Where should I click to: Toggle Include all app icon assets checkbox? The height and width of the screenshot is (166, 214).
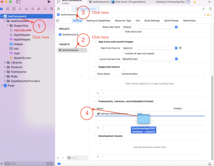click(x=123, y=53)
